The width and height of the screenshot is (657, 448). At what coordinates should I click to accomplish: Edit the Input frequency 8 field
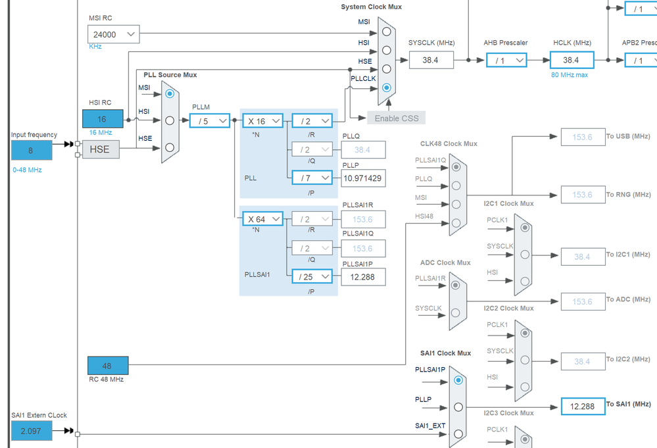[32, 150]
